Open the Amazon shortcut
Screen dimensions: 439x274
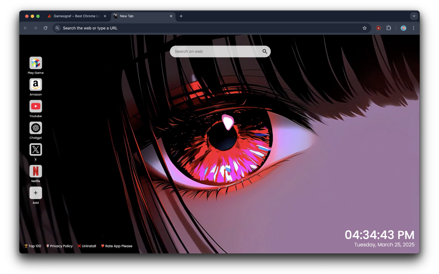coord(36,84)
